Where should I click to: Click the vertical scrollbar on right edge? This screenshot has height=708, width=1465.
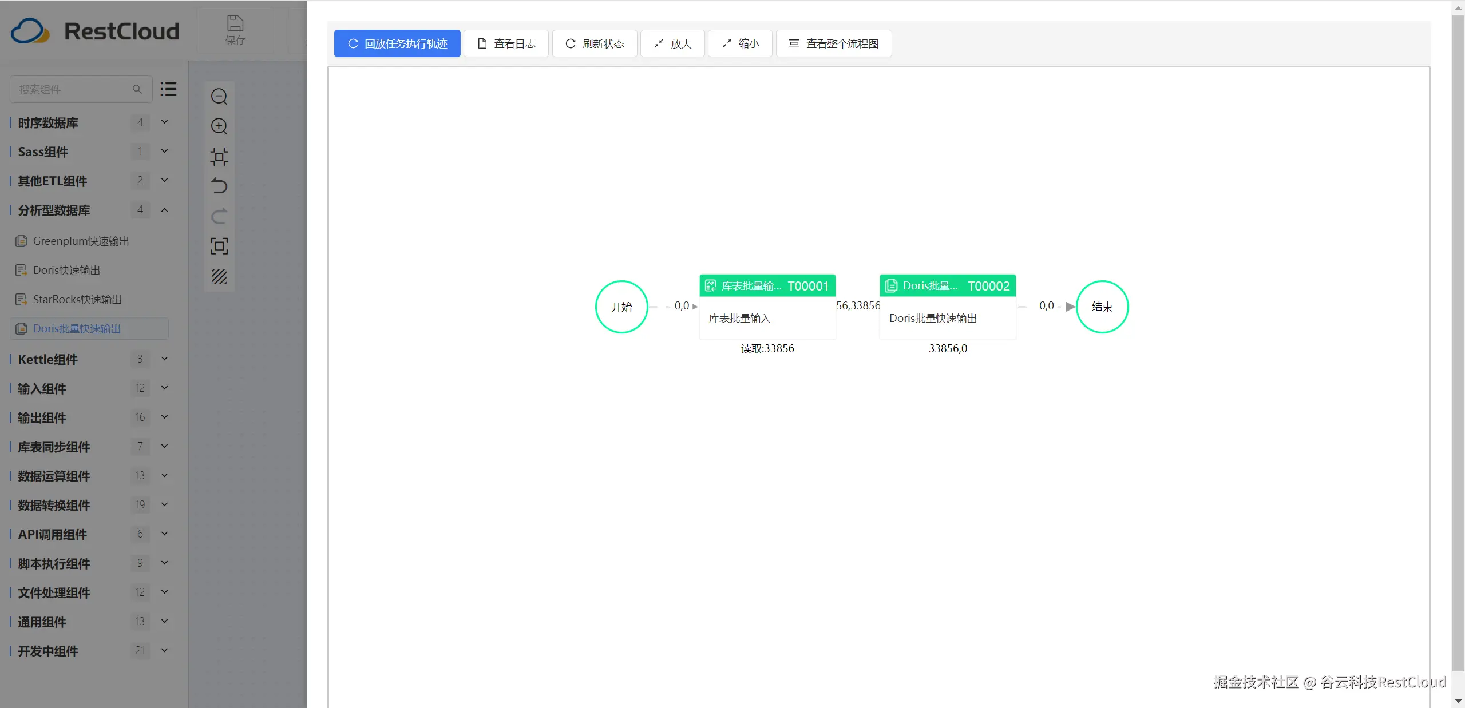pyautogui.click(x=1458, y=343)
